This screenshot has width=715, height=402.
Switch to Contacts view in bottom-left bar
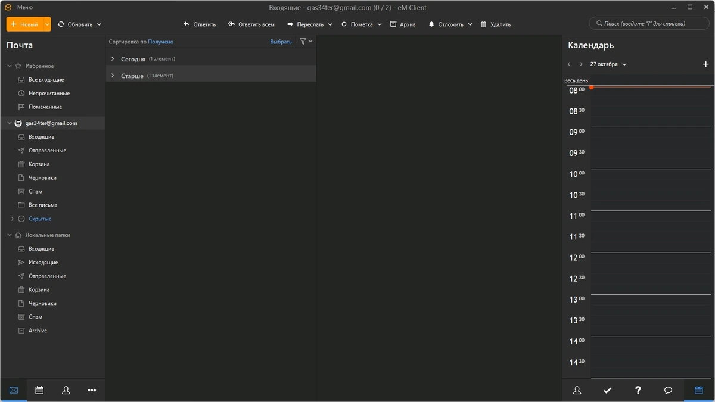click(66, 390)
